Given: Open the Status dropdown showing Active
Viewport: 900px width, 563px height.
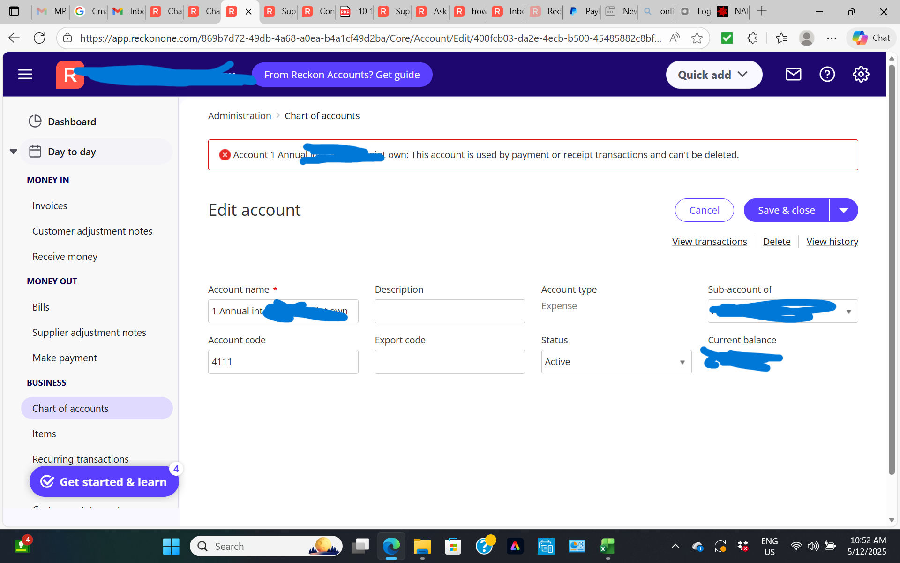Looking at the screenshot, I should [616, 362].
